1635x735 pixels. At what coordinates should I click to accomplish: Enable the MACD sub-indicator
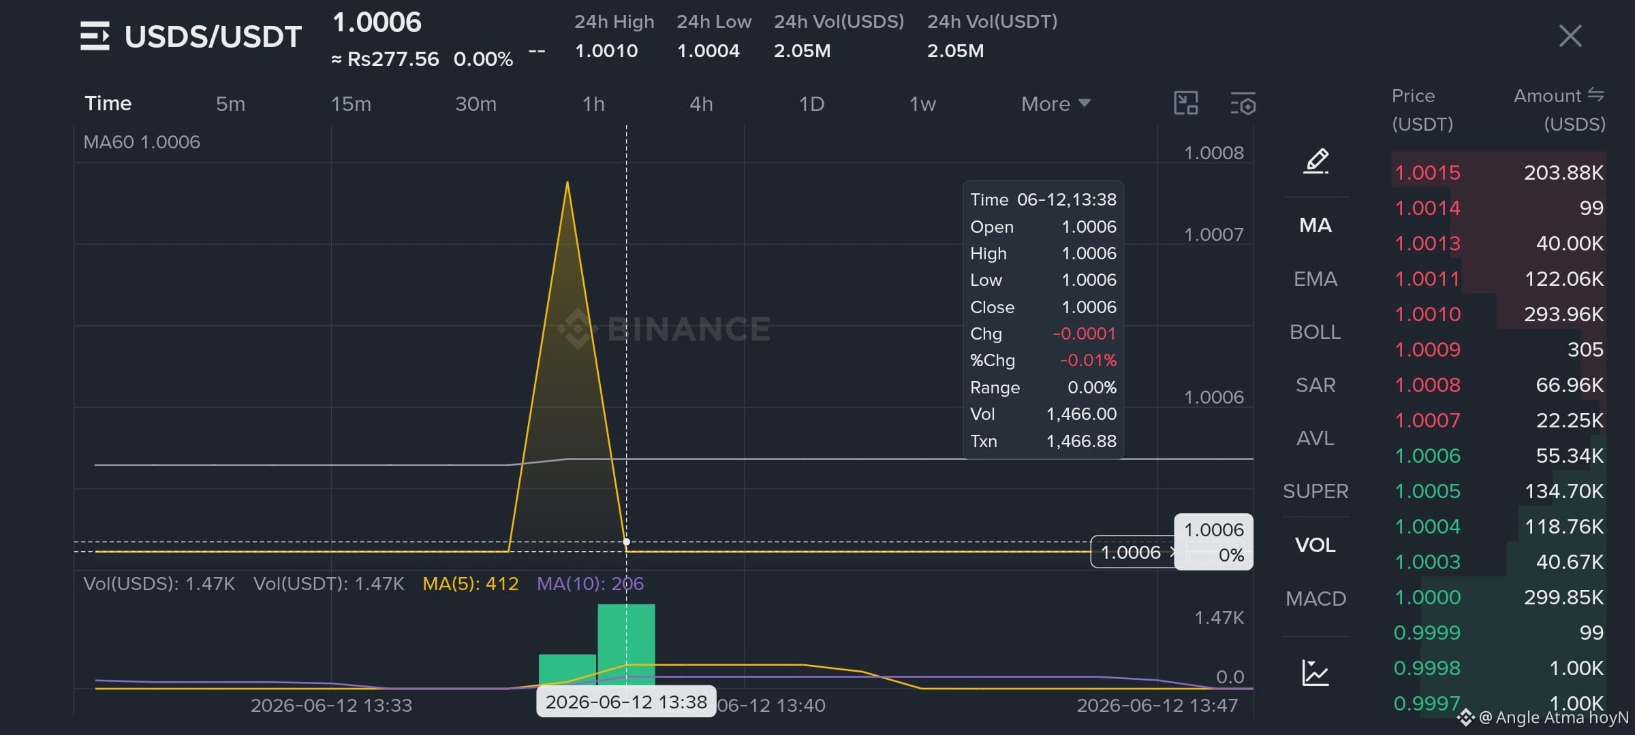tap(1315, 599)
